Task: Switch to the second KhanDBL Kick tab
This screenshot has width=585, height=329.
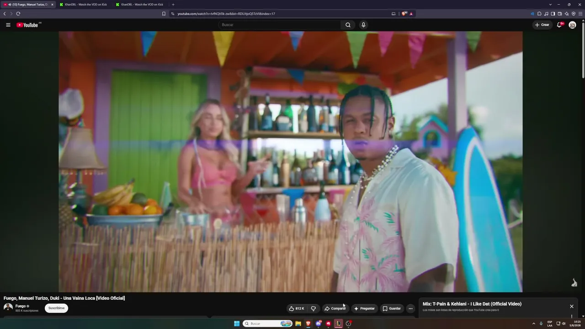Action: (140, 5)
